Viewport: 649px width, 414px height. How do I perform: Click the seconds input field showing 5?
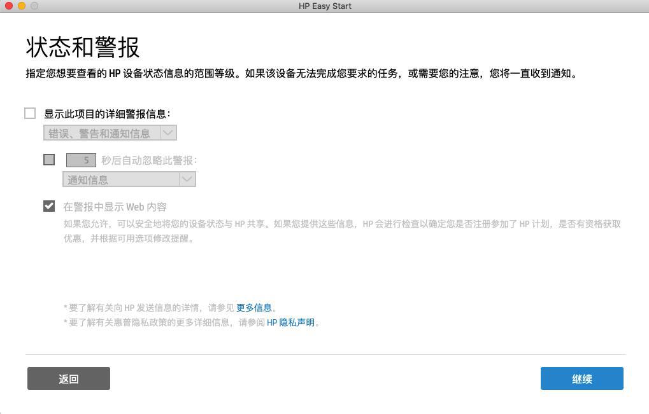81,160
